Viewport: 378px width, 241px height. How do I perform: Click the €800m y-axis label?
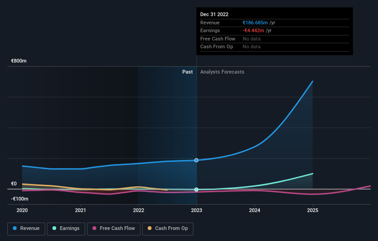coord(19,61)
